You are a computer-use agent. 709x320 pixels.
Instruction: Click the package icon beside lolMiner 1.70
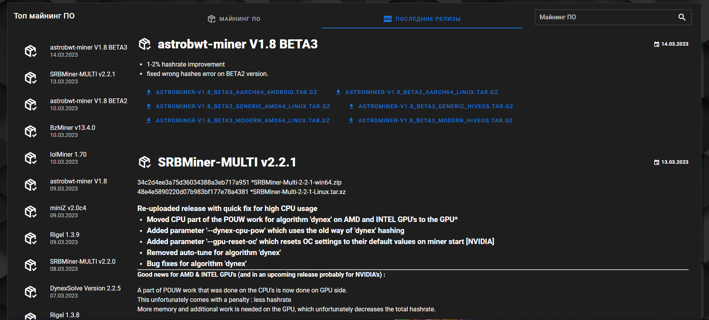31,158
